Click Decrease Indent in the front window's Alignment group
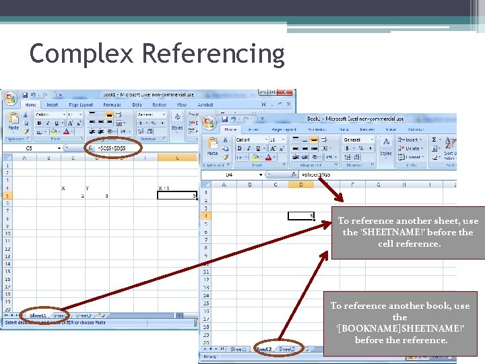Viewport: 485px width, 364px height. coord(296,157)
